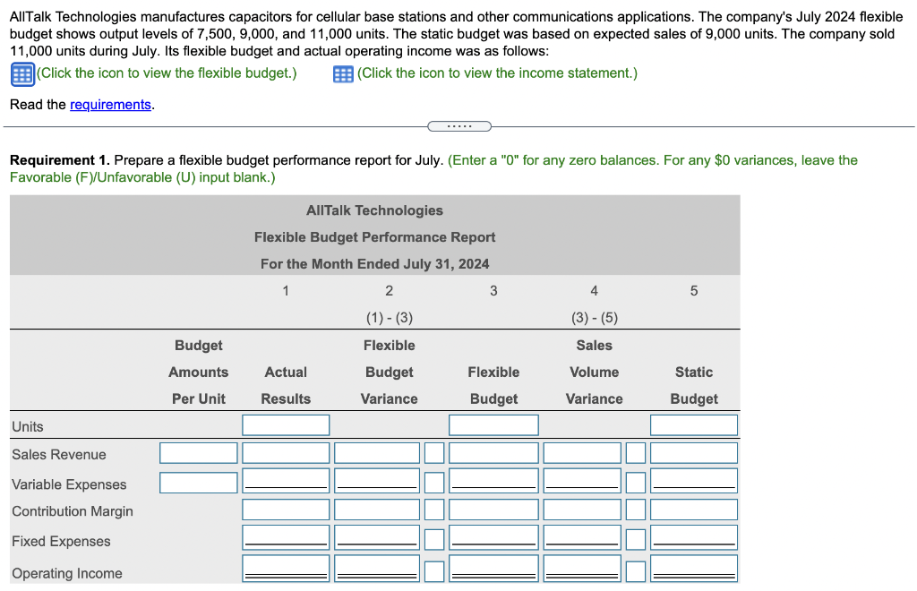Click the Units flexible budget input field
This screenshot has width=917, height=591.
pyautogui.click(x=493, y=424)
